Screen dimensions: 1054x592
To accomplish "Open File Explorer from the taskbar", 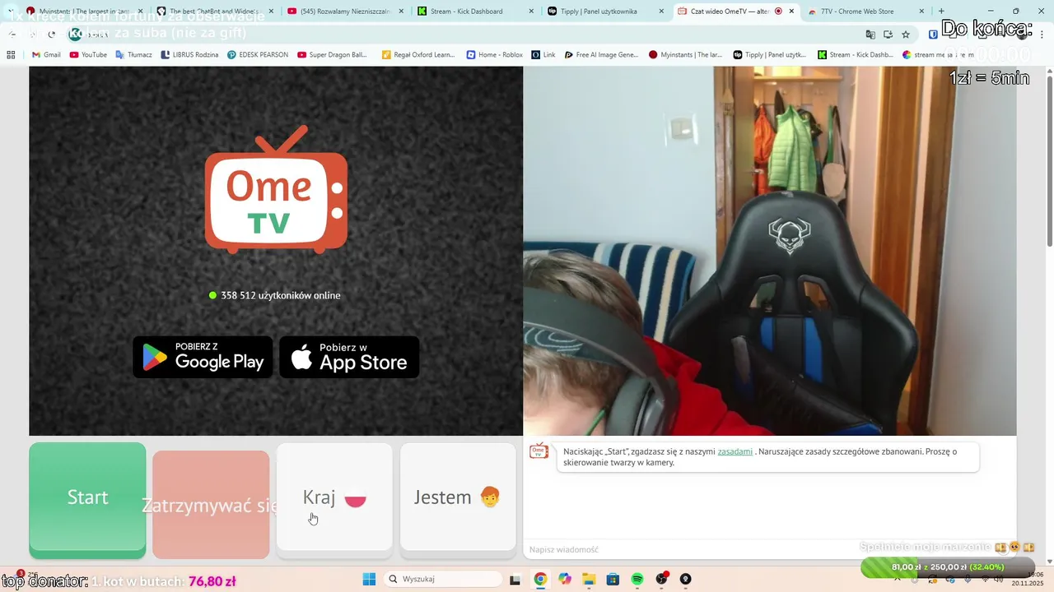I will 589,579.
